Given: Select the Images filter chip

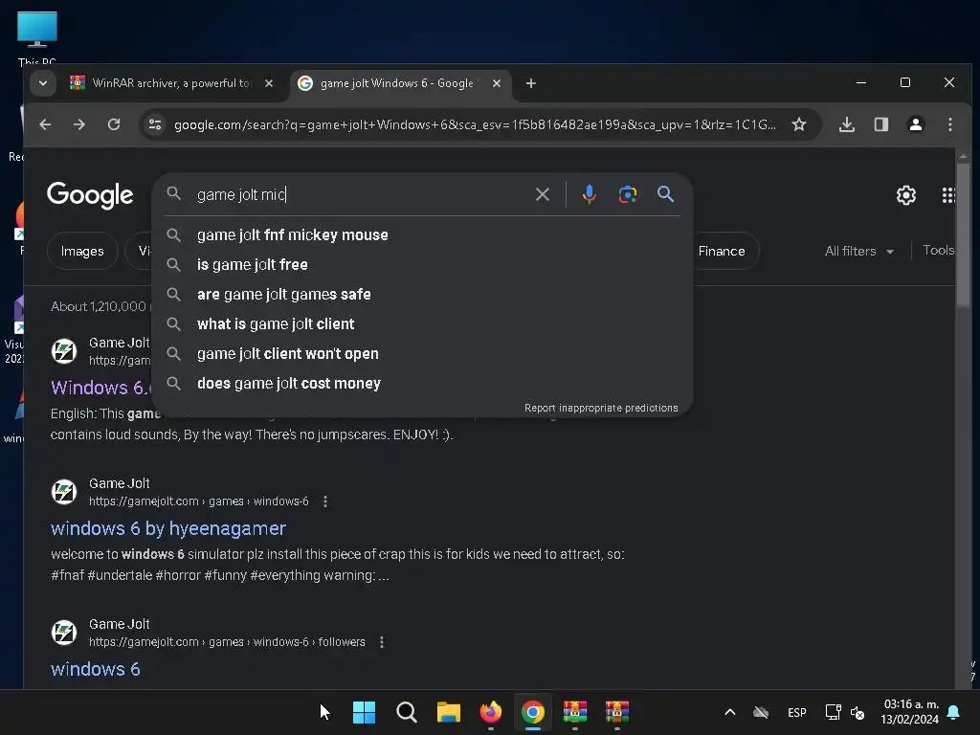Looking at the screenshot, I should [x=82, y=252].
